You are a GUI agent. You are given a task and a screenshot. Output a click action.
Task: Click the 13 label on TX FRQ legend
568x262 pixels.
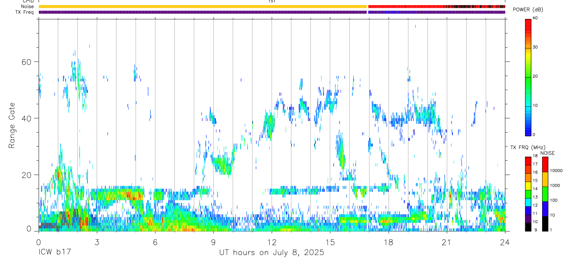535,197
